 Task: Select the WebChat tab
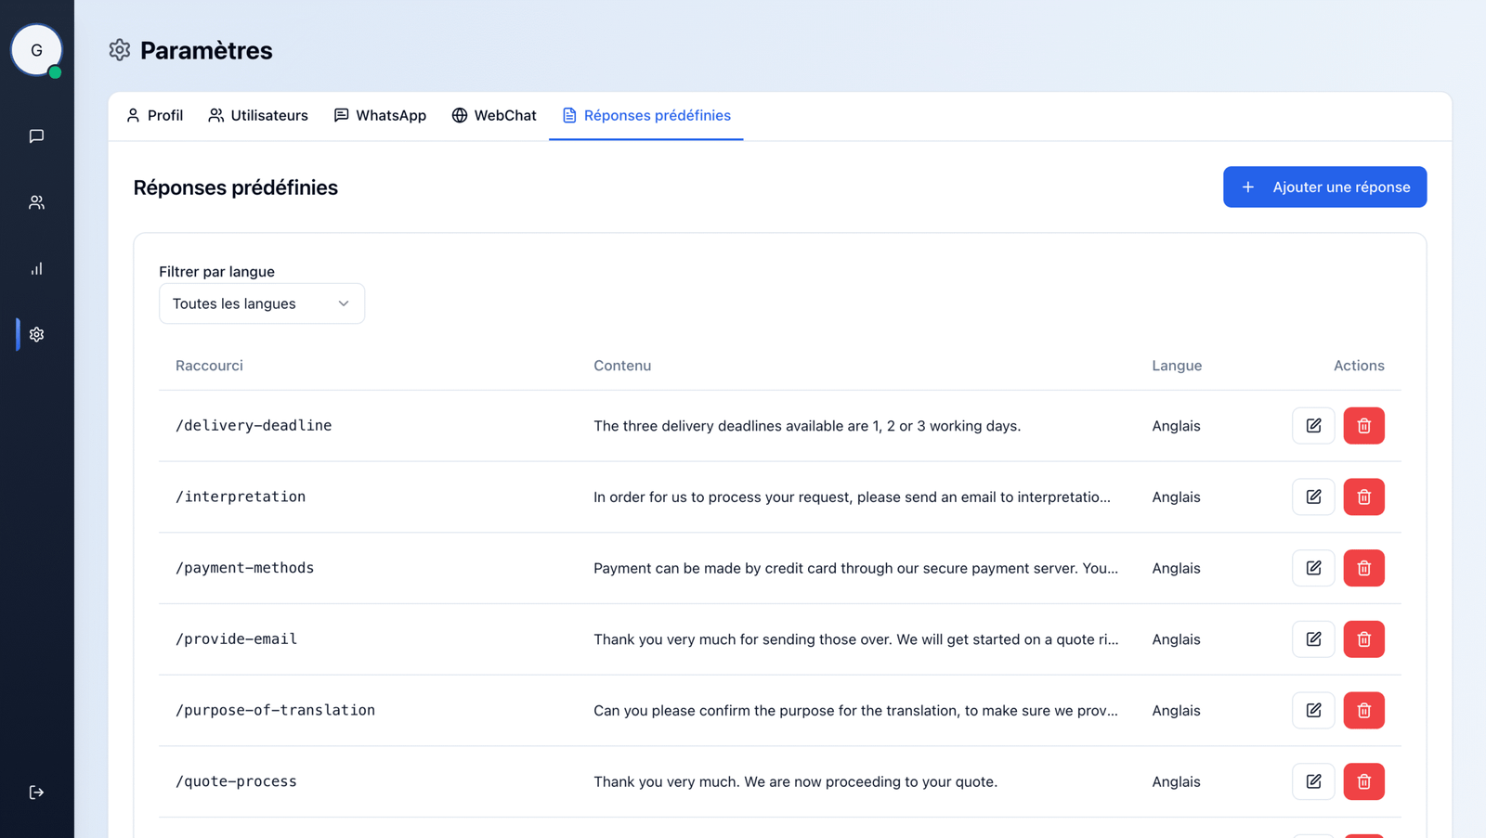[x=493, y=115]
